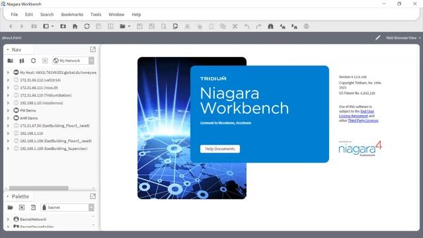Screen dimensions: 423x238
Task: Collapse the Palette panel title arrow
Action: tap(7, 196)
